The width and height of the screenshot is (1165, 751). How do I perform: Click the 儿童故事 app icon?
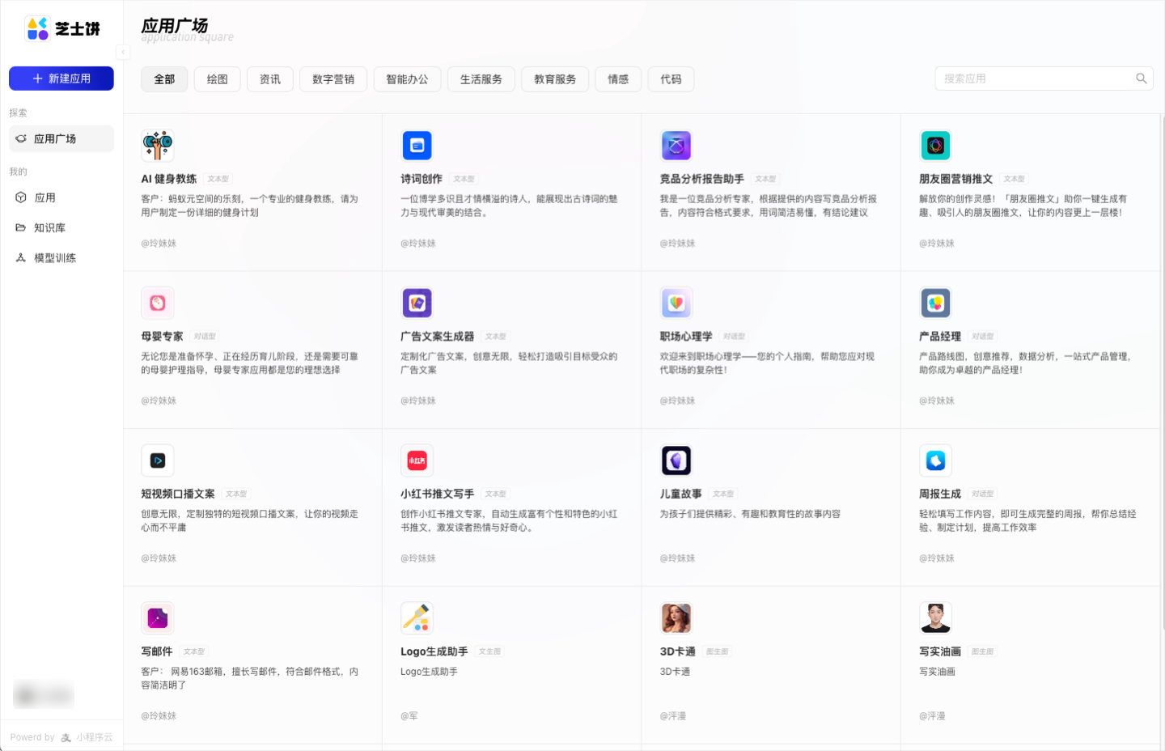[x=676, y=460]
